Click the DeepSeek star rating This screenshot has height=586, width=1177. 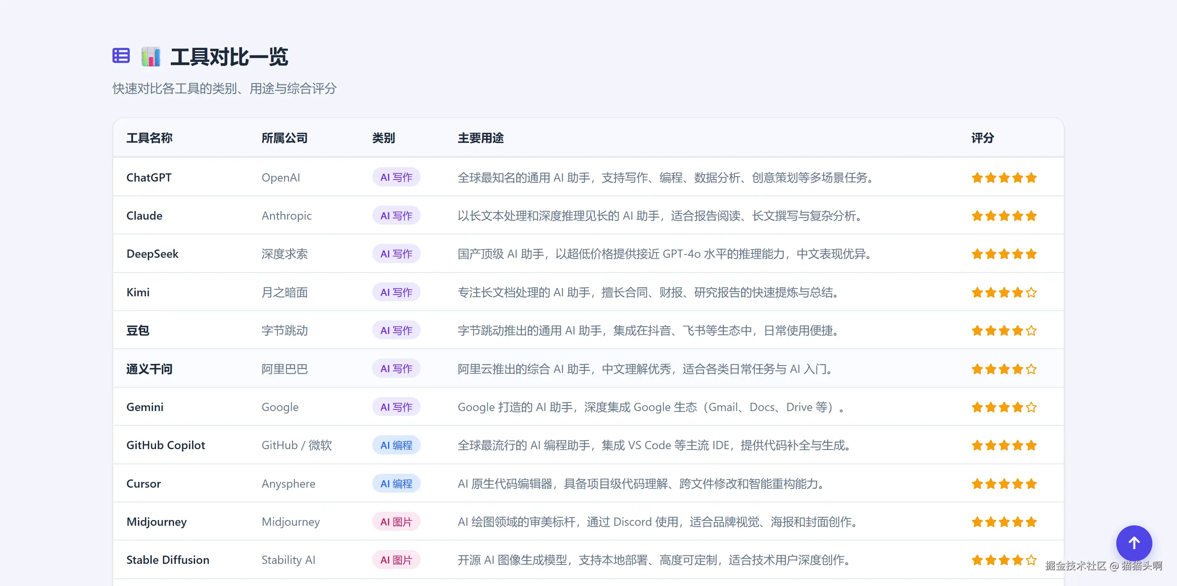tap(1004, 254)
